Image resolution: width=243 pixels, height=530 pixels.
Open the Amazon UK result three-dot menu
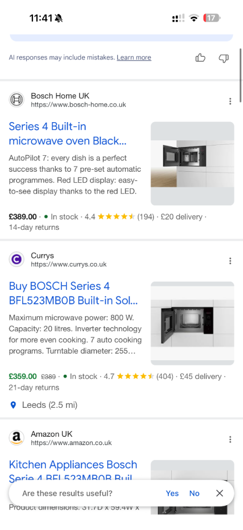coord(230,439)
